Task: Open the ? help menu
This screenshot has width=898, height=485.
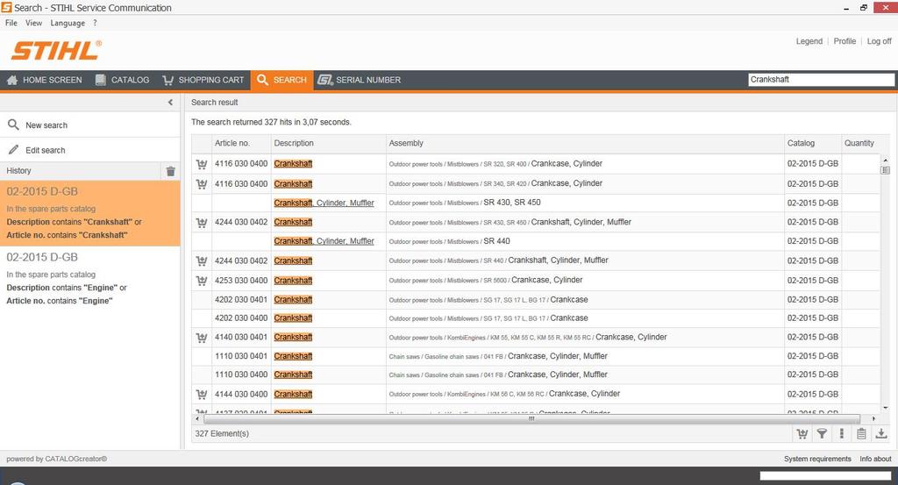Action: tap(95, 23)
